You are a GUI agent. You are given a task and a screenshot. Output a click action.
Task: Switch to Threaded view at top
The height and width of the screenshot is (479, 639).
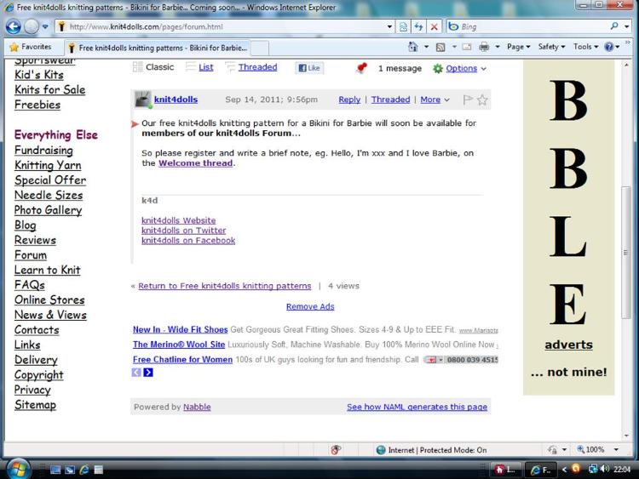click(x=257, y=67)
